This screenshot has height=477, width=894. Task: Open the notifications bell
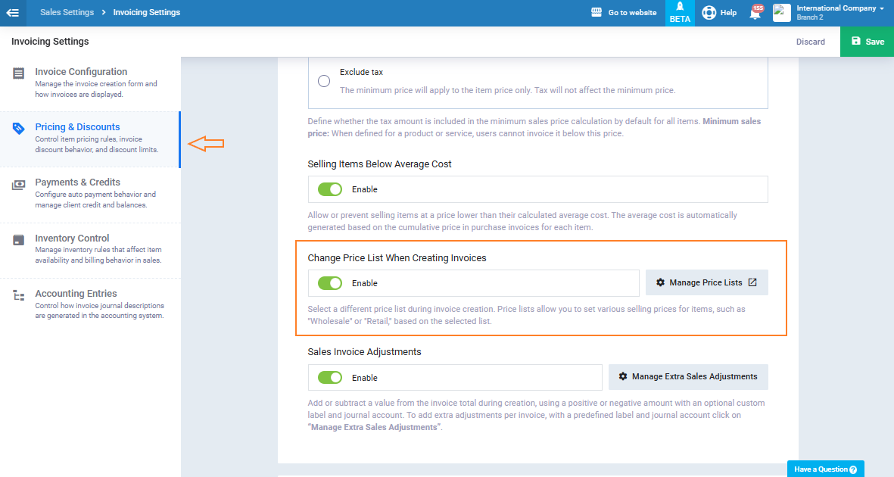click(755, 14)
